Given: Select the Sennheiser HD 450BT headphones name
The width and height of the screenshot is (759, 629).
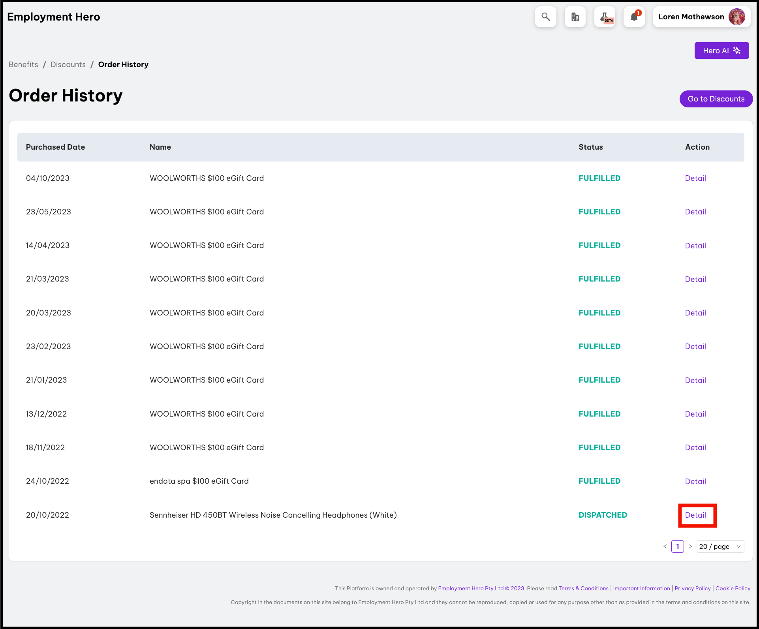Looking at the screenshot, I should click(273, 515).
